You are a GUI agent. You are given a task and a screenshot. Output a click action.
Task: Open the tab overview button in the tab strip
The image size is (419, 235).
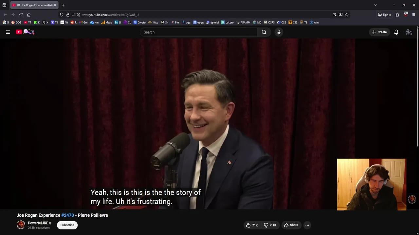[4, 5]
